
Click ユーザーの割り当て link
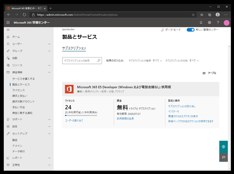coord(74,121)
